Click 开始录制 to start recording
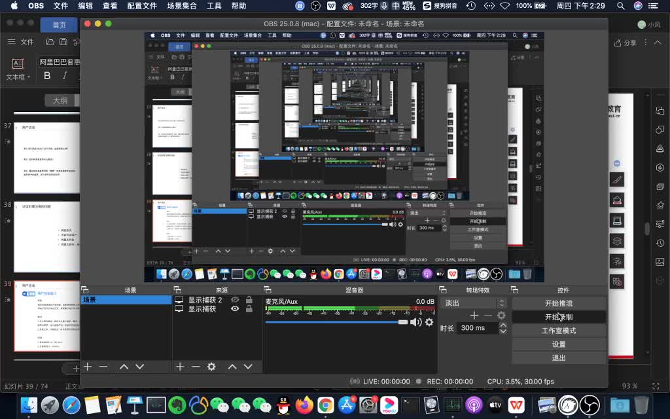This screenshot has width=670, height=419. [559, 317]
